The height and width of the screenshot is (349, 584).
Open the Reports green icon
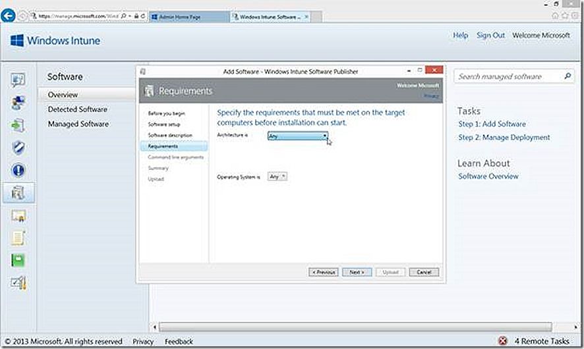tap(18, 261)
